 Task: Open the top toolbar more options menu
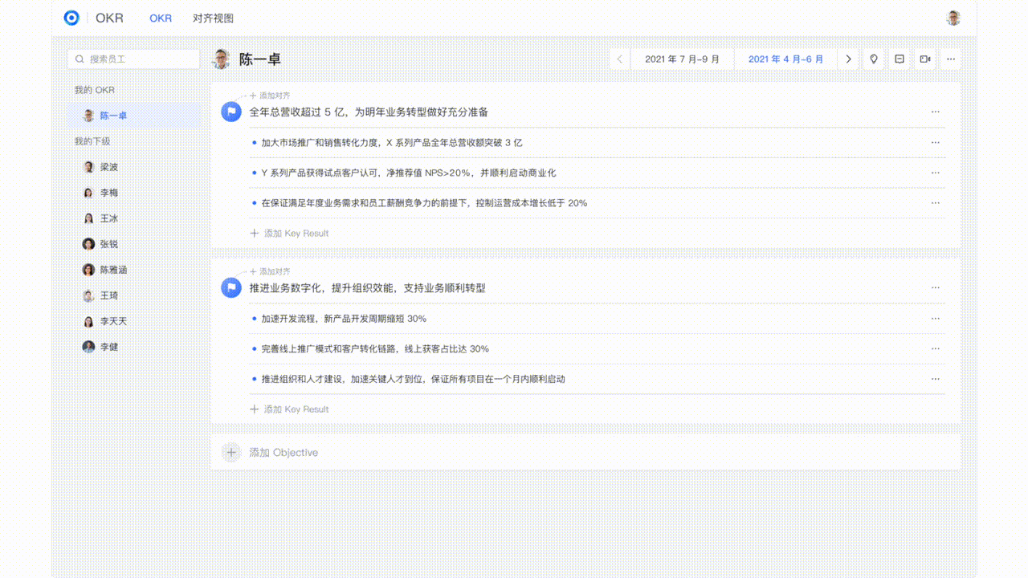click(951, 59)
